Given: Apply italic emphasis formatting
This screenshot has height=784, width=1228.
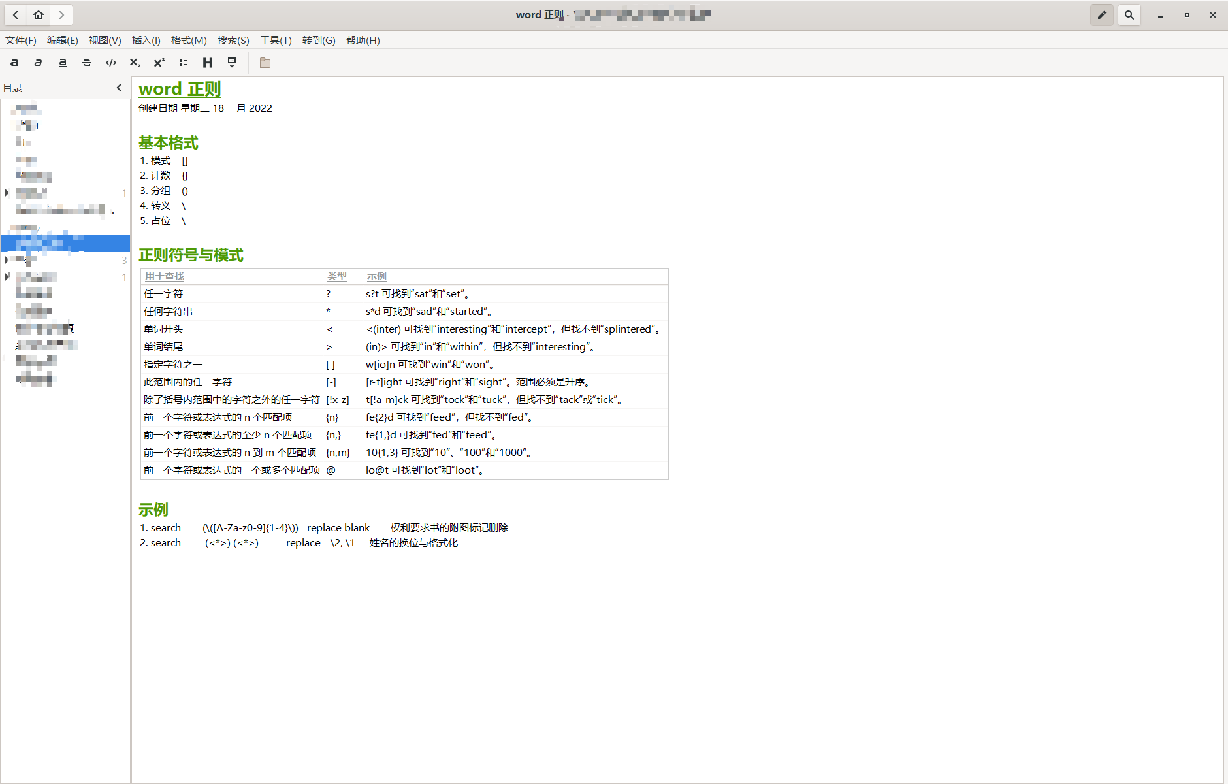Looking at the screenshot, I should pos(39,63).
